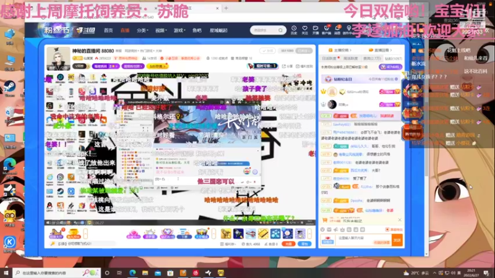
Task: Switch to 贵宾(2.7万) tab
Action: (x=372, y=59)
